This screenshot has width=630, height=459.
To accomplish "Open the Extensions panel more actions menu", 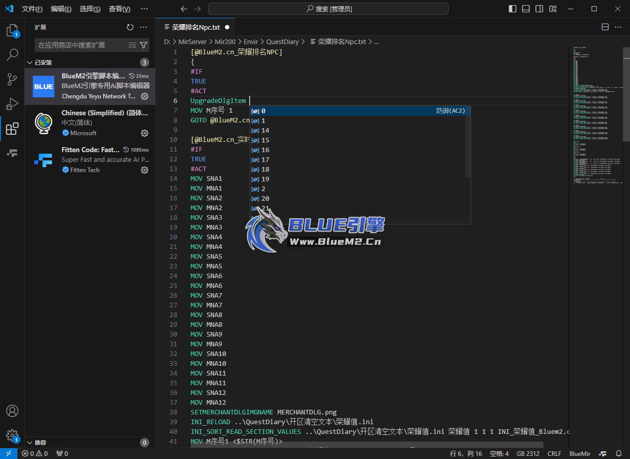I will [x=144, y=27].
